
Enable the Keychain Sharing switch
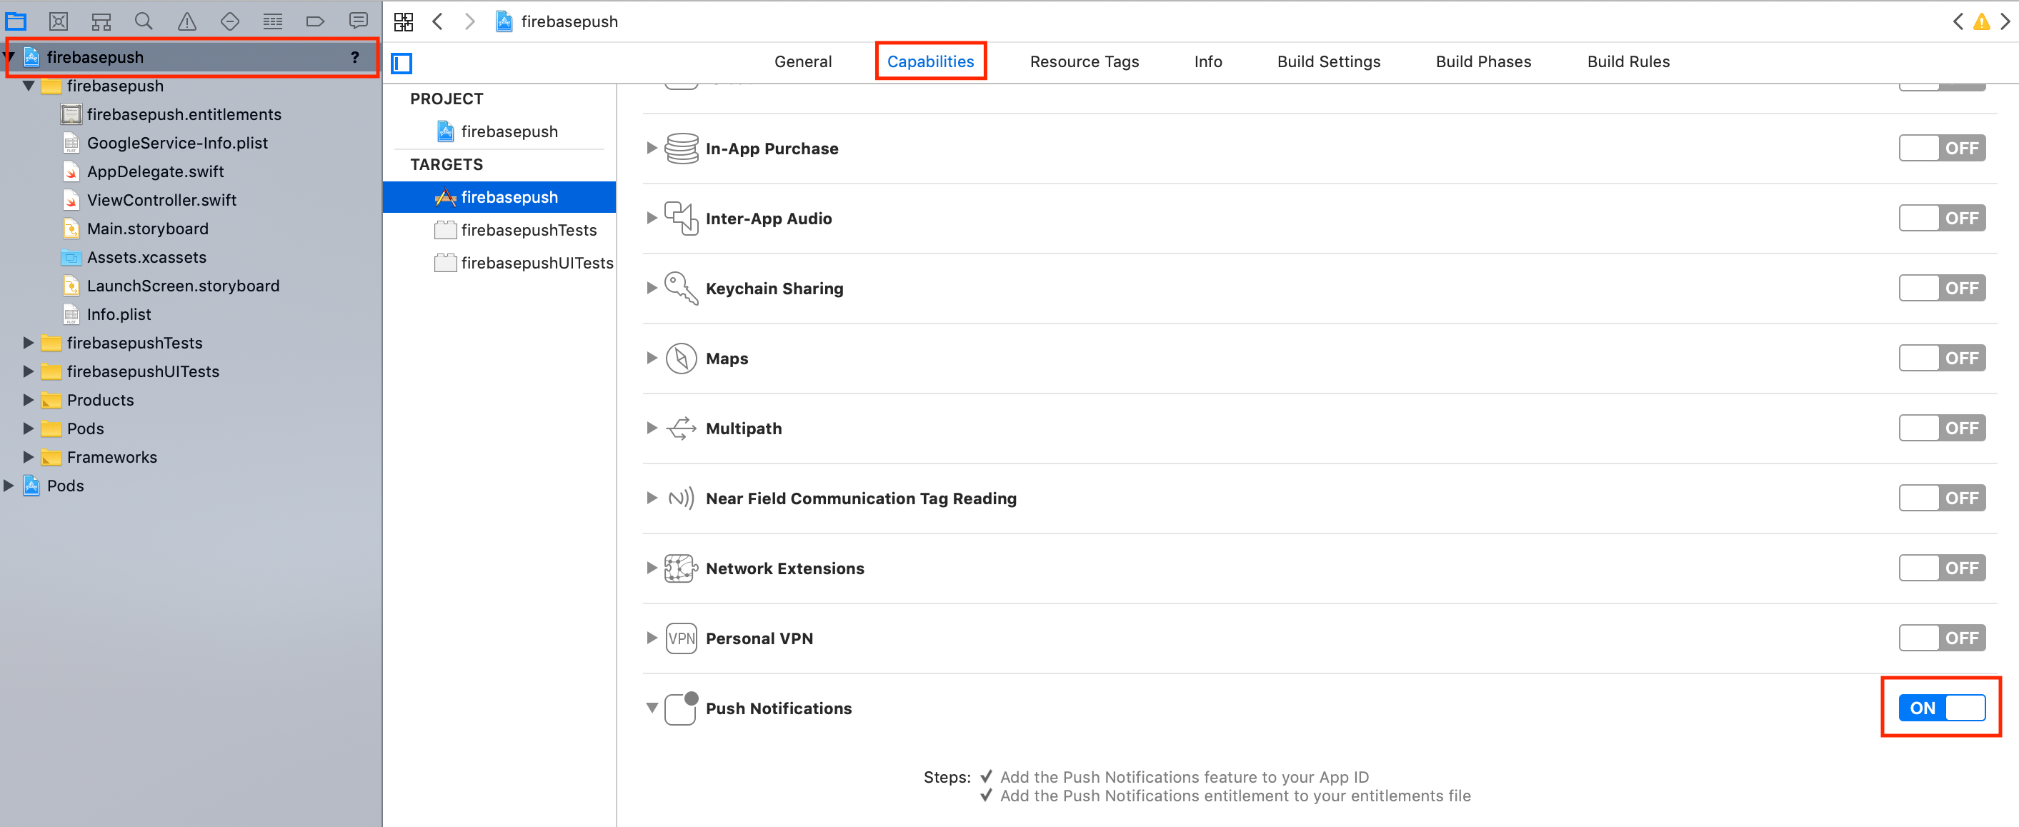(1941, 289)
